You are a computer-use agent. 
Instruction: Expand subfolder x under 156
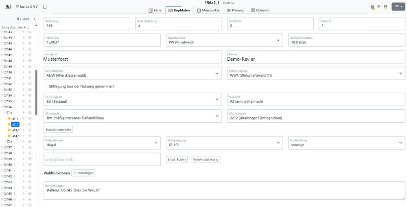[x=5, y=141]
